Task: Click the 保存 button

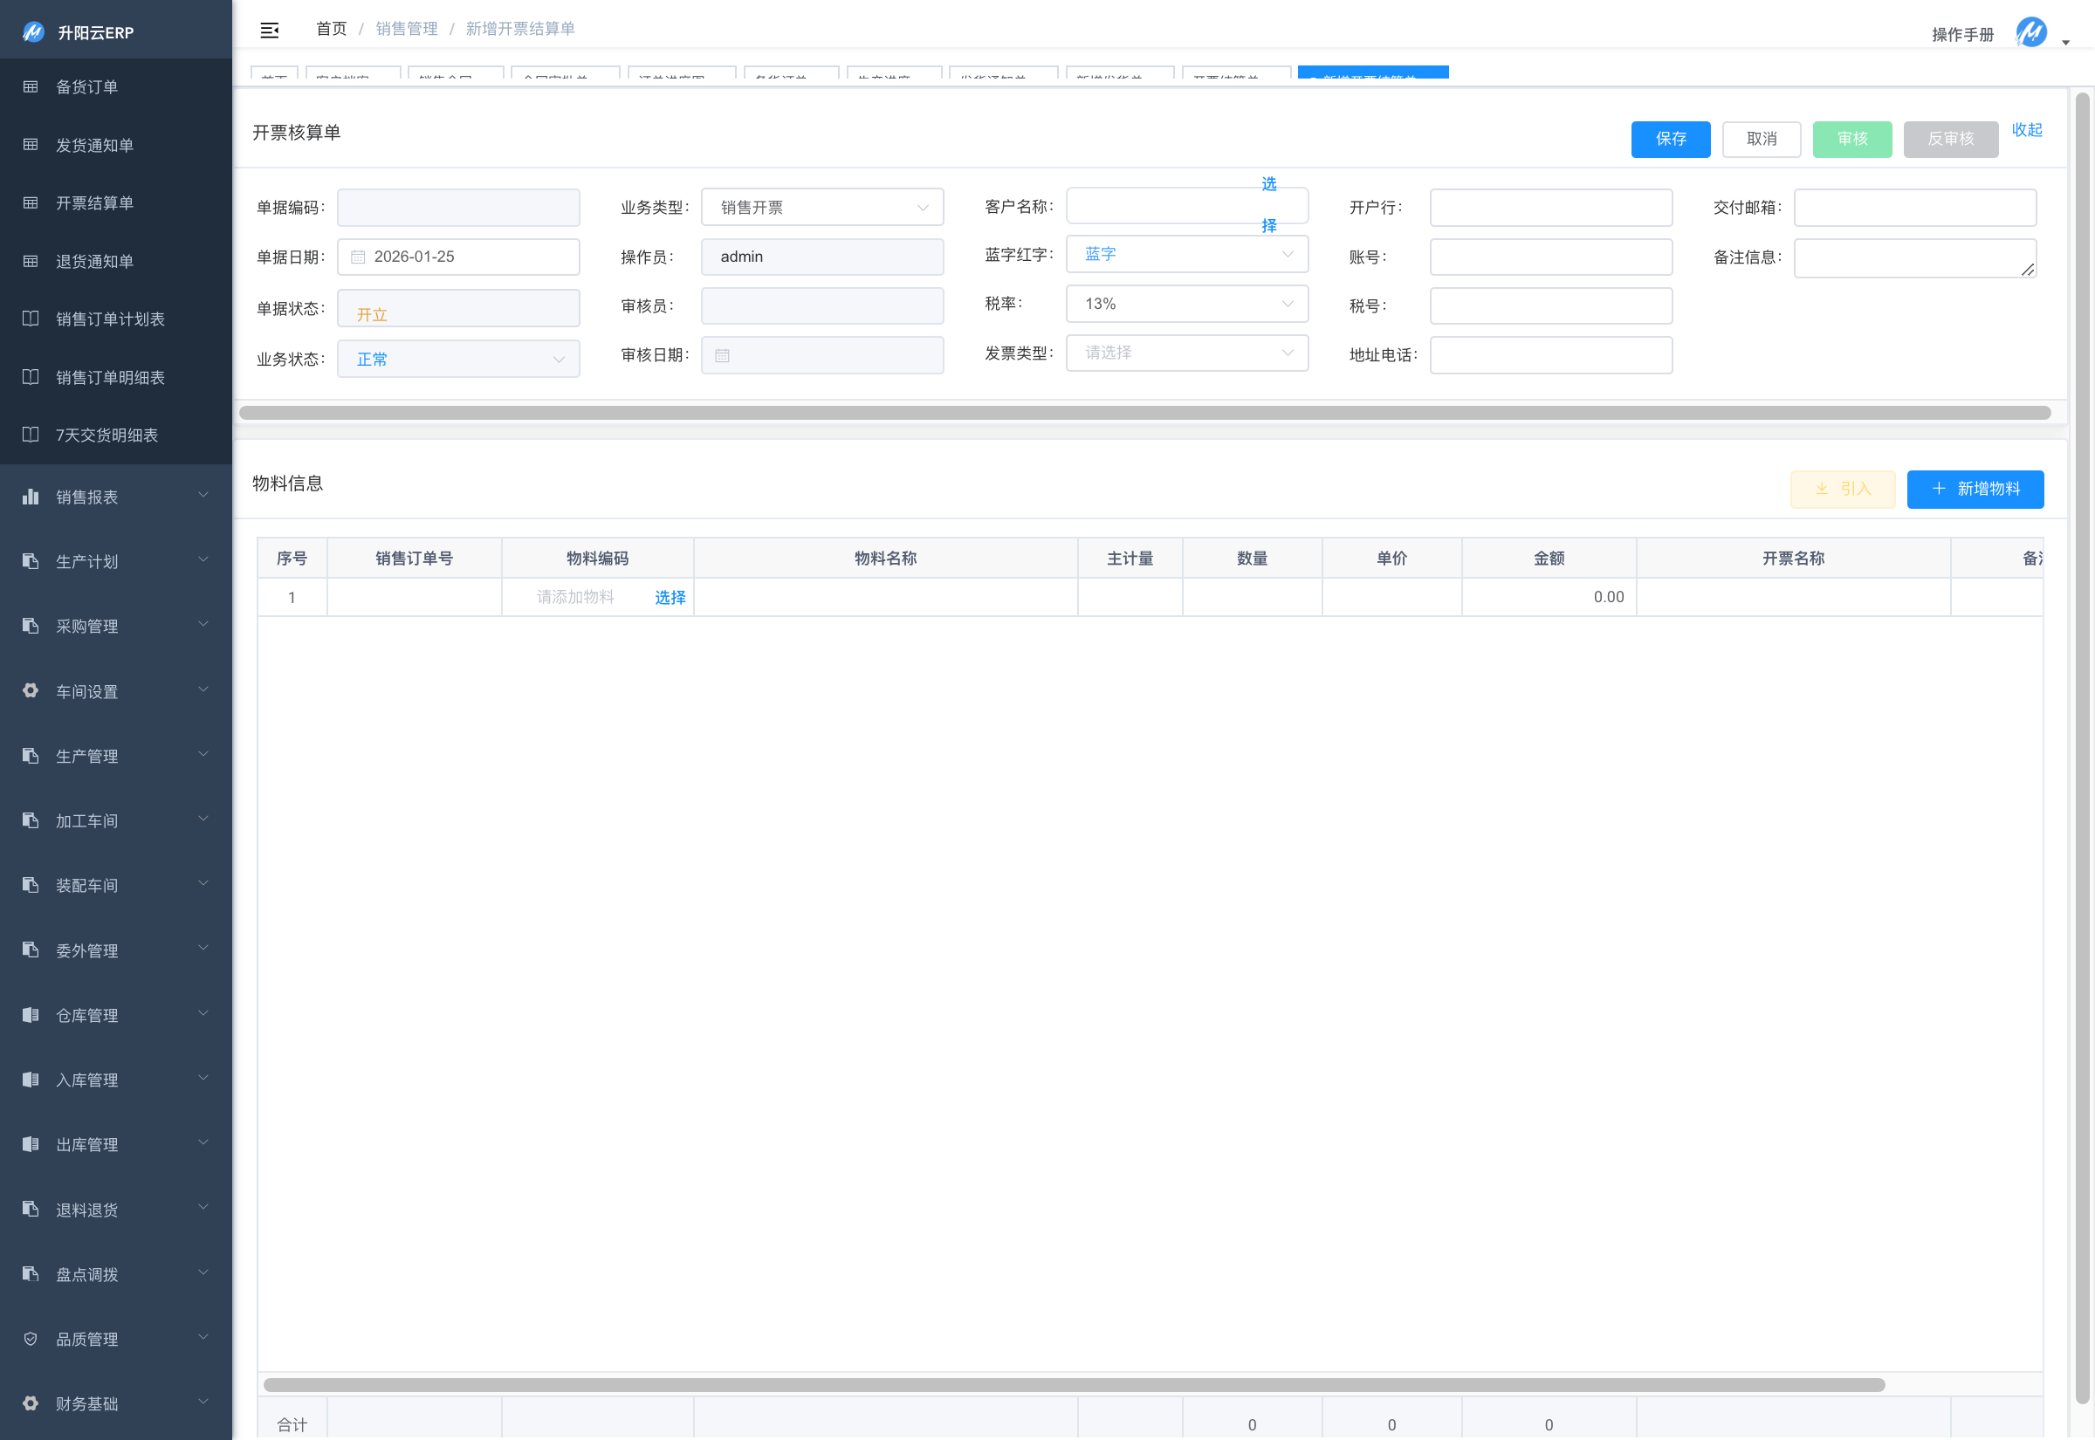Action: [1670, 139]
